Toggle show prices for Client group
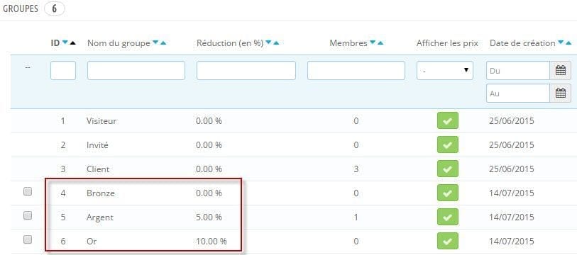 point(447,169)
